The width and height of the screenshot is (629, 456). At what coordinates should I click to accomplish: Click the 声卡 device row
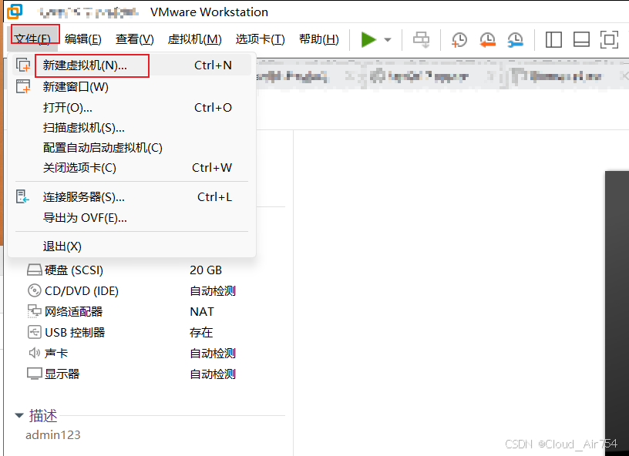point(133,353)
